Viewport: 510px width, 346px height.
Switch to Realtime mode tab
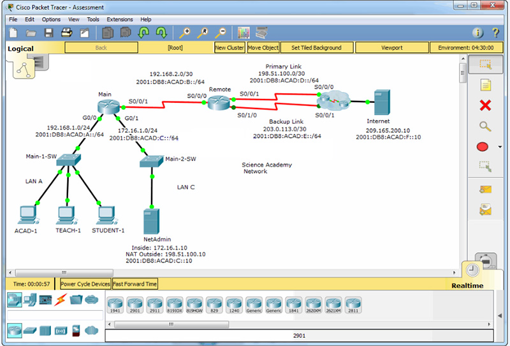point(467,286)
